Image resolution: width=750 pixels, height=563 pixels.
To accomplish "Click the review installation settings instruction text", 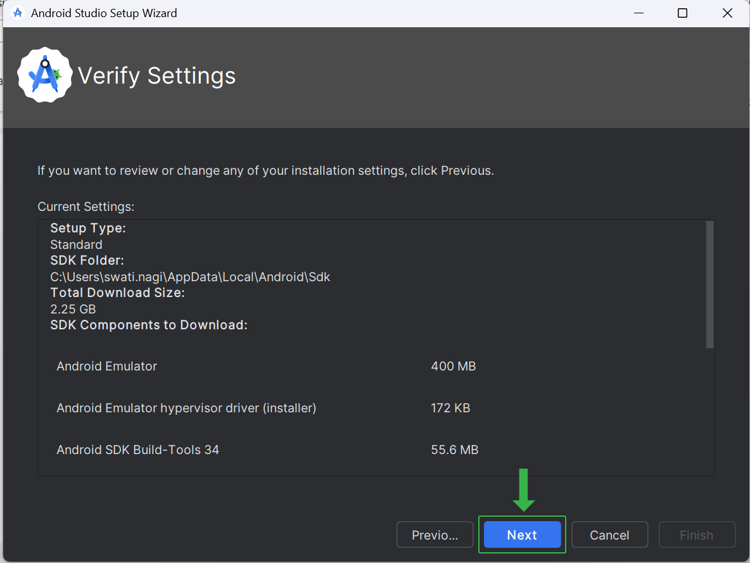I will pos(266,171).
